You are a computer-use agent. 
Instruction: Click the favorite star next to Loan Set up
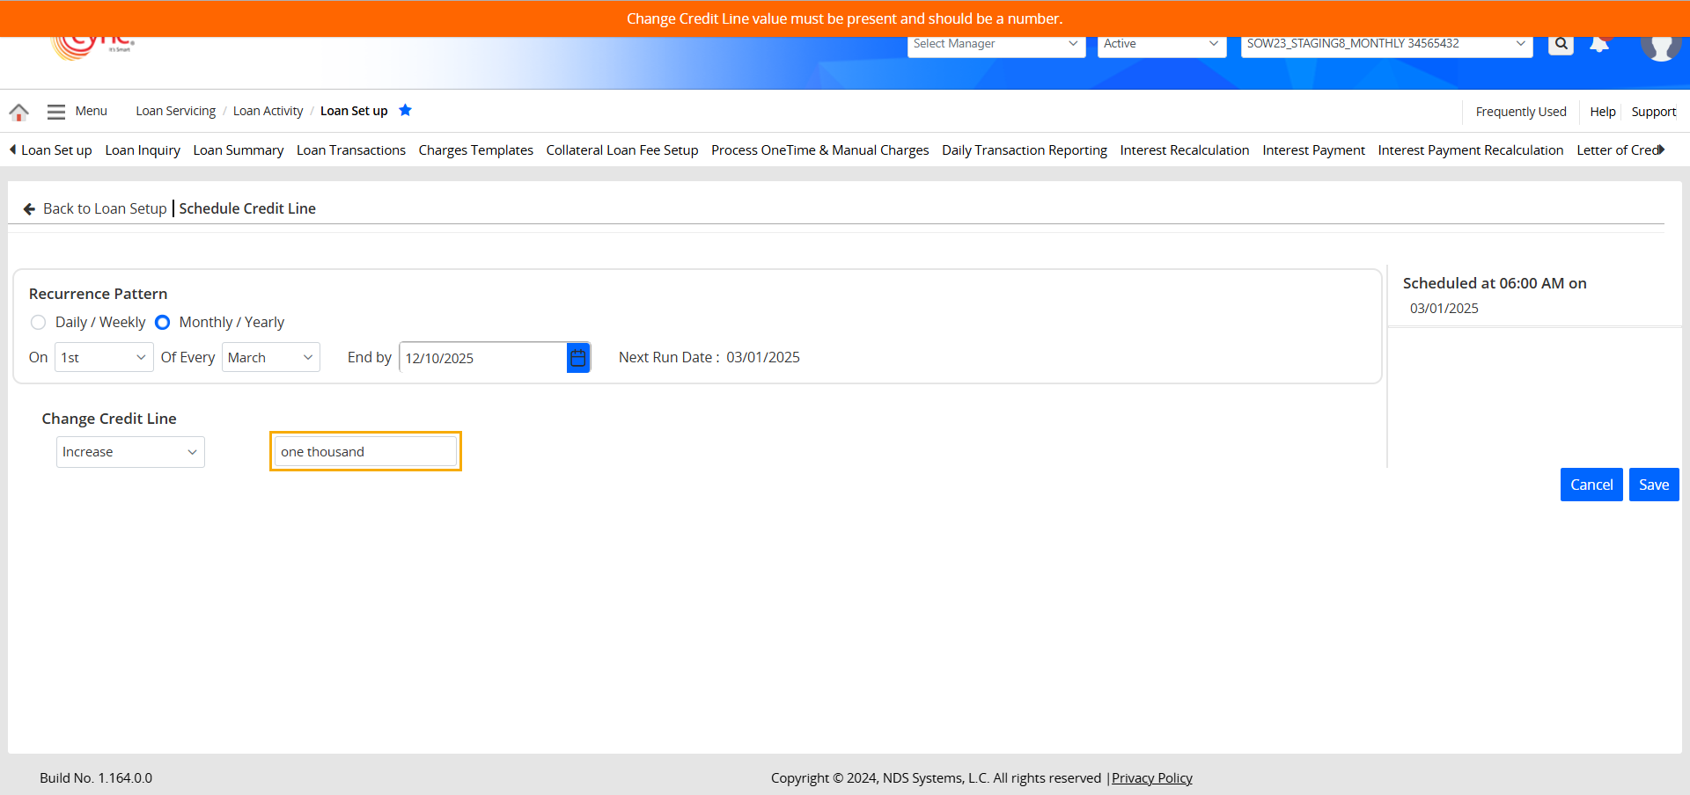tap(405, 111)
